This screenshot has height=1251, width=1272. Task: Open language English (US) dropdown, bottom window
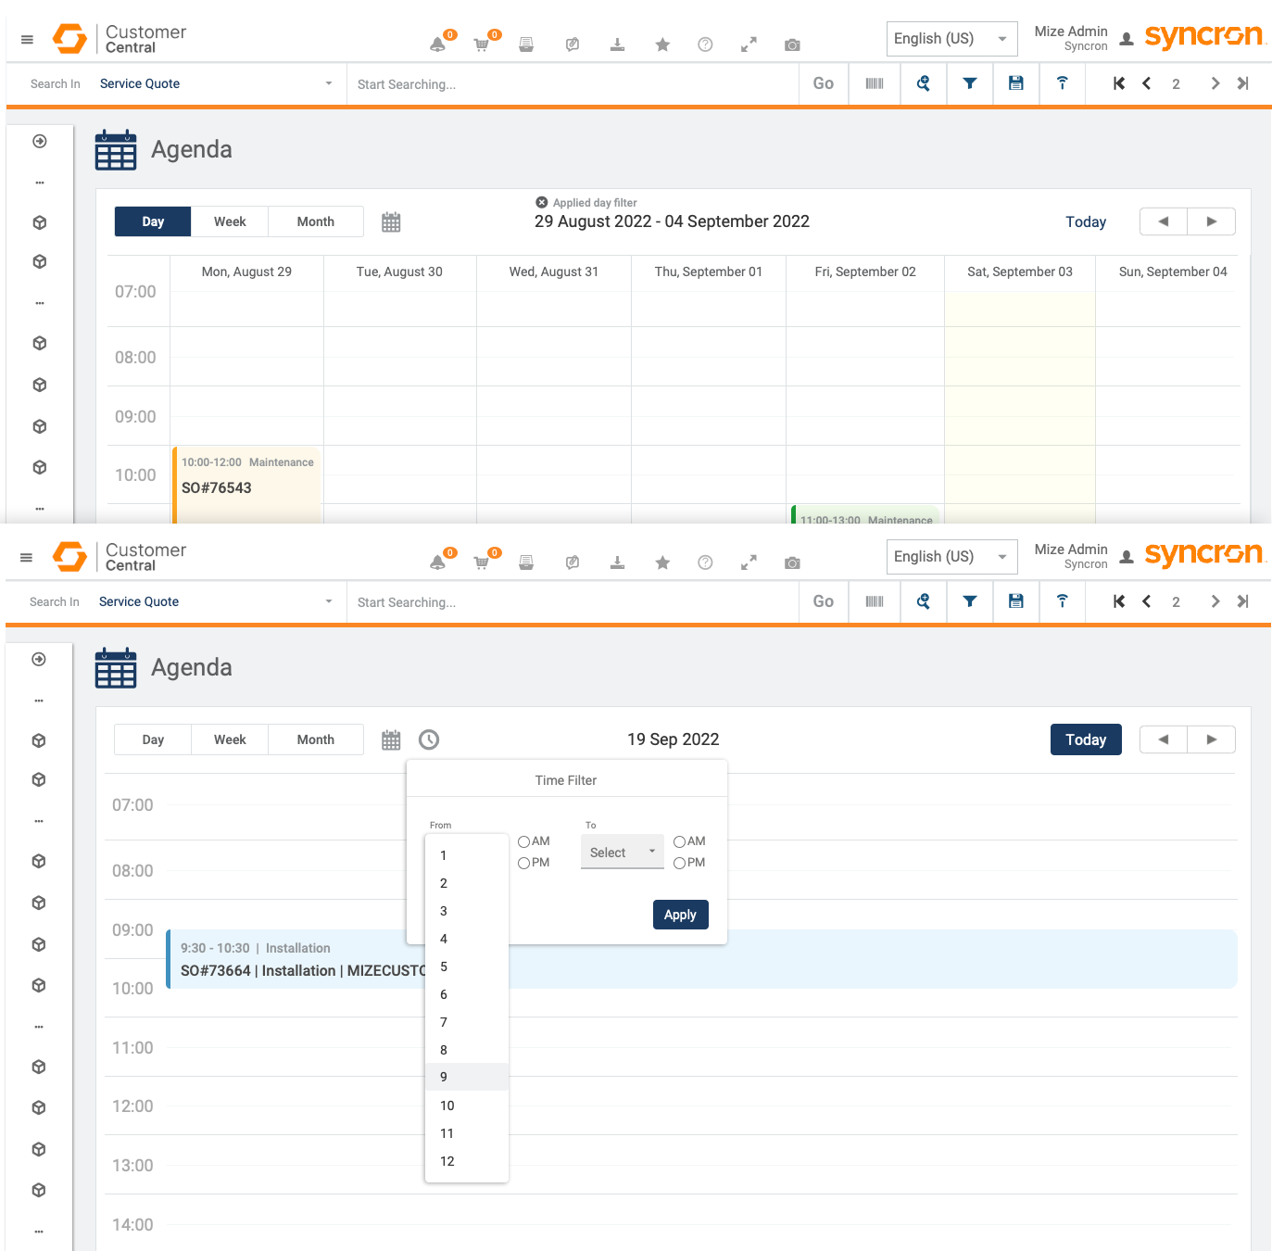point(951,557)
